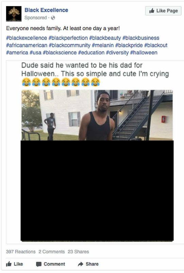Open the #blackpride hashtag
The image size is (184, 273).
[x=129, y=45]
